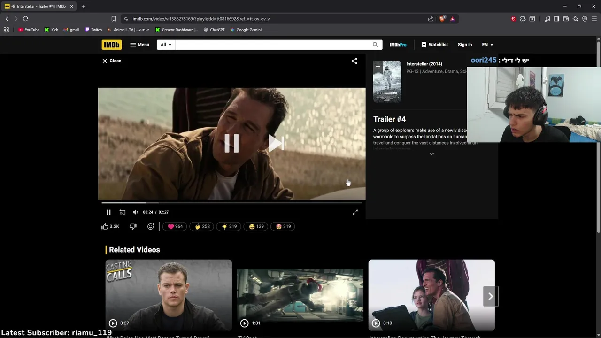This screenshot has height=338, width=601.
Task: Go back in browser history
Action: (x=7, y=19)
